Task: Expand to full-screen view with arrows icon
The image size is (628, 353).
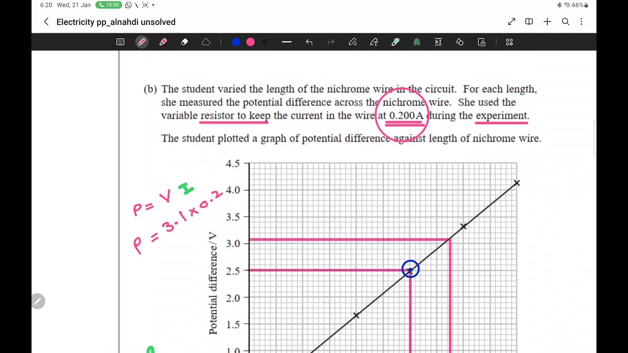Action: point(512,22)
